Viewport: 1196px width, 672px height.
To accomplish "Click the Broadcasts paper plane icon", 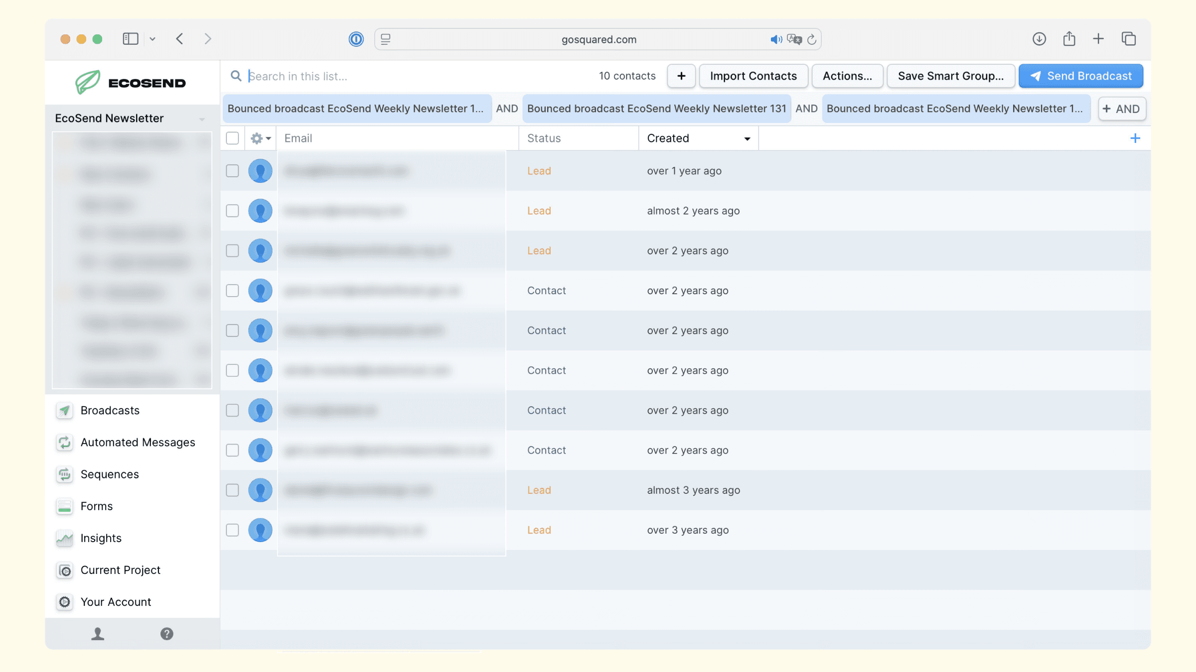I will pyautogui.click(x=65, y=410).
